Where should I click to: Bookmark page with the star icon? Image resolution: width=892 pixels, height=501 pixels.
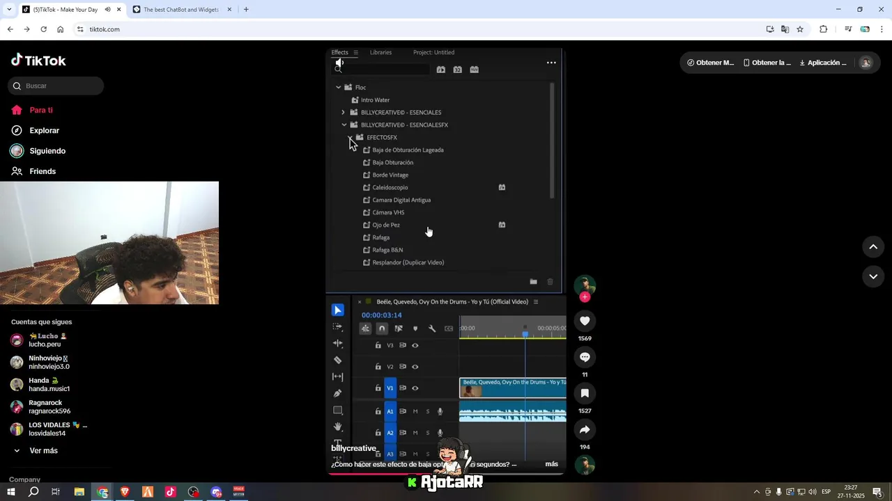tap(800, 29)
